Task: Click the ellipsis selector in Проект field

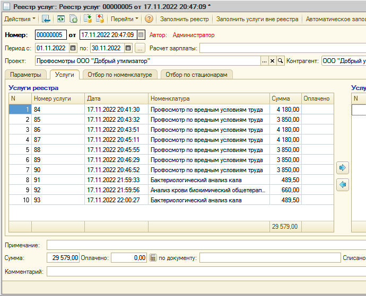Action: 264,61
